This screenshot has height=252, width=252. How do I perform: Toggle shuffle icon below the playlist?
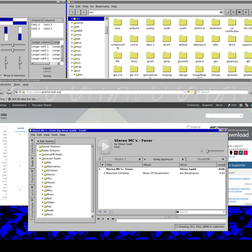pos(100,212)
